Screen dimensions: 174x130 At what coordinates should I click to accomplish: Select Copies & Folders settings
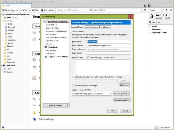pyautogui.click(x=53, y=28)
